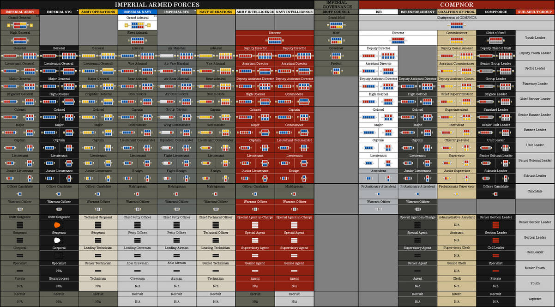Select the Navy Intelligence Senior Agent bar
The width and height of the screenshot is (555, 307).
(294, 271)
